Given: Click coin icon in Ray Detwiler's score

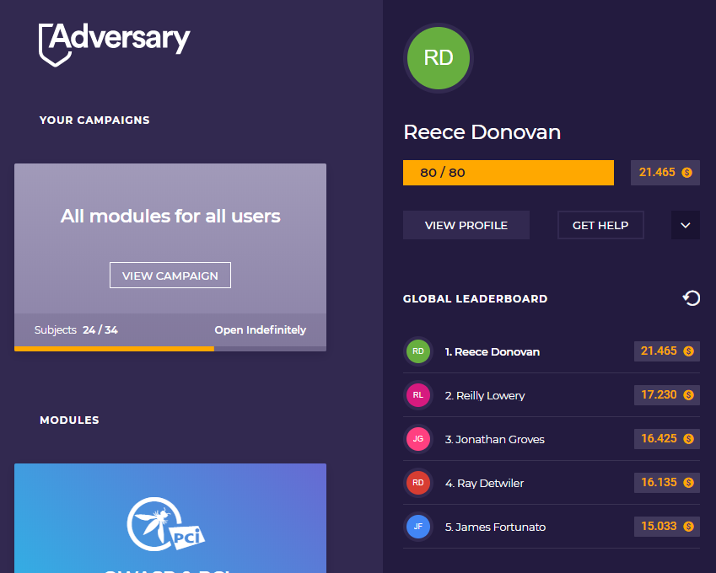Looking at the screenshot, I should [689, 483].
